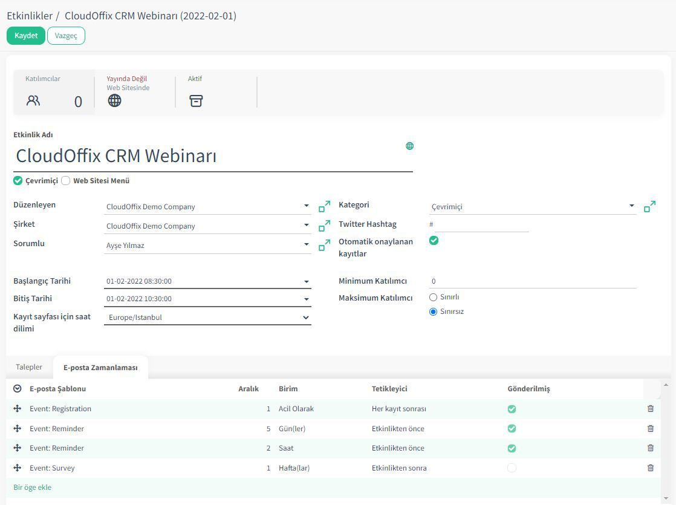676x505 pixels.
Task: Expand the Kategori dropdown arrow
Action: click(x=632, y=206)
